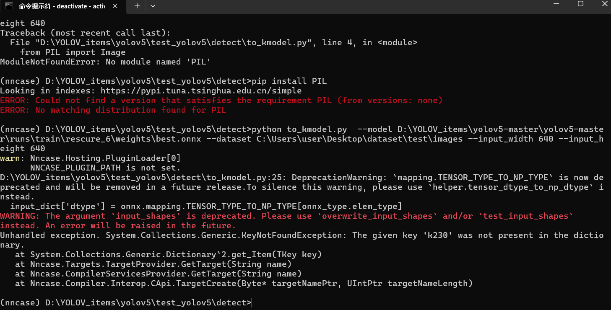Viewport: 611px width, 310px height.
Task: Close the terminal window
Action: [604, 4]
